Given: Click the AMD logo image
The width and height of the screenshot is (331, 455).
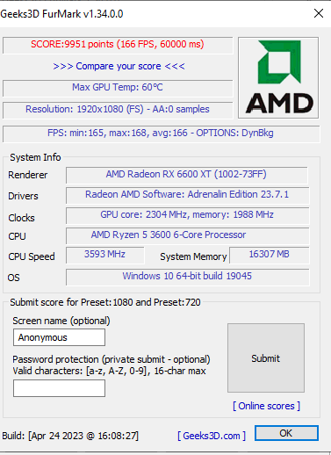Looking at the screenshot, I should pyautogui.click(x=278, y=77).
